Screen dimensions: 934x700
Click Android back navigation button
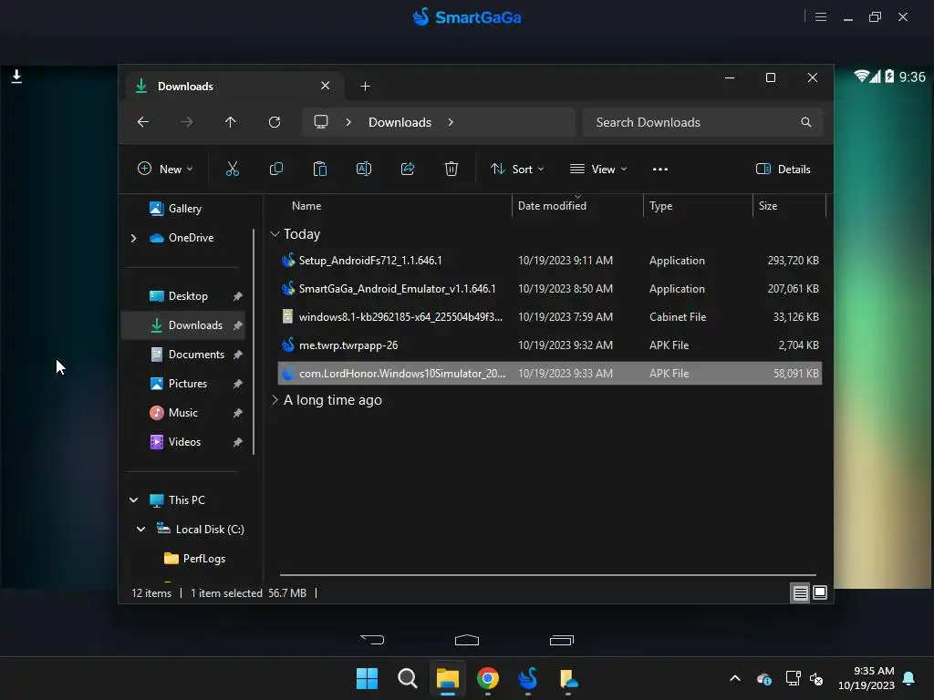(x=373, y=640)
